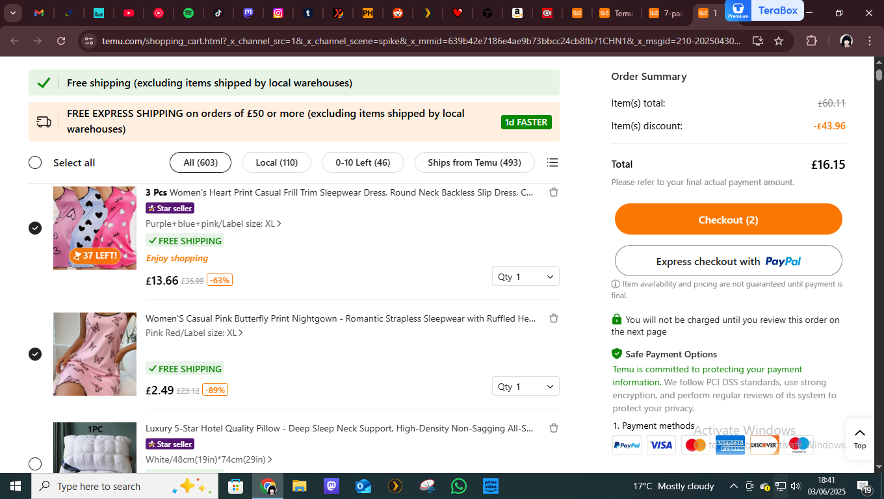Open WhatsApp from the taskbar

(459, 486)
